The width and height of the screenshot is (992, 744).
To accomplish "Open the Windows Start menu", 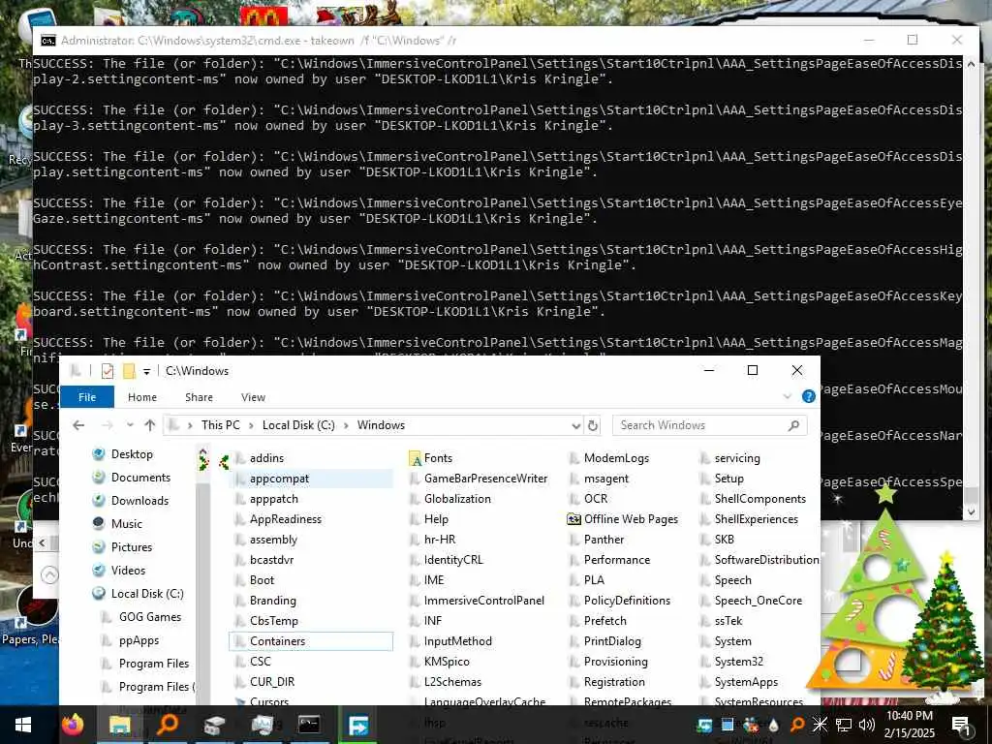I will pos(23,725).
